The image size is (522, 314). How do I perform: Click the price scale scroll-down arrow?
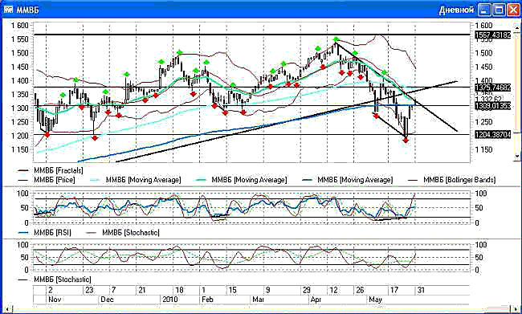coord(516,156)
